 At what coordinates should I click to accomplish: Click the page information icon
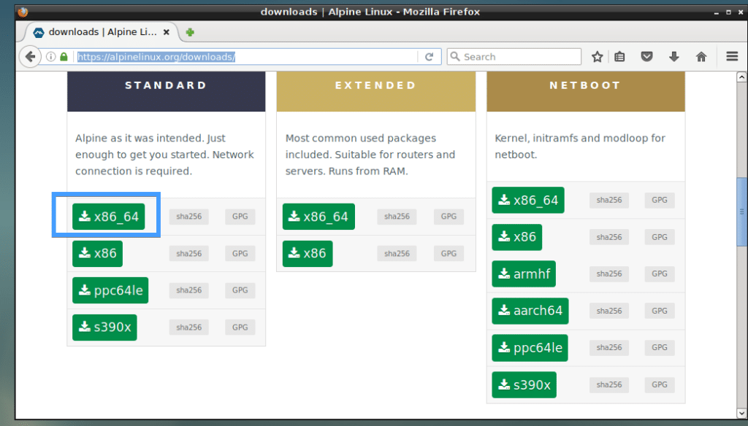pos(50,56)
